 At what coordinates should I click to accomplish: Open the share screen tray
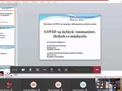tap(37, 70)
